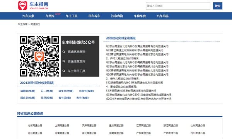Screen dimensions: 232x139
Task: Click the 车主指南微信公众号 title
Action: (78, 42)
